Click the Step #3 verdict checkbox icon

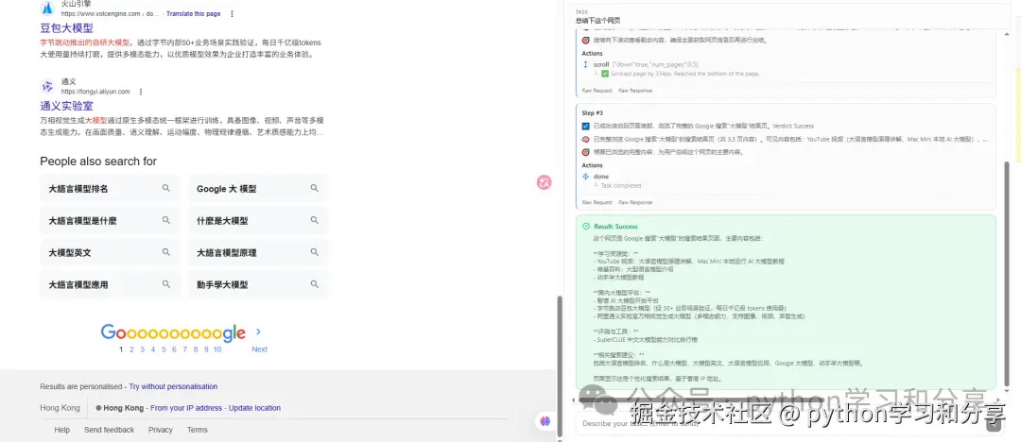586,127
